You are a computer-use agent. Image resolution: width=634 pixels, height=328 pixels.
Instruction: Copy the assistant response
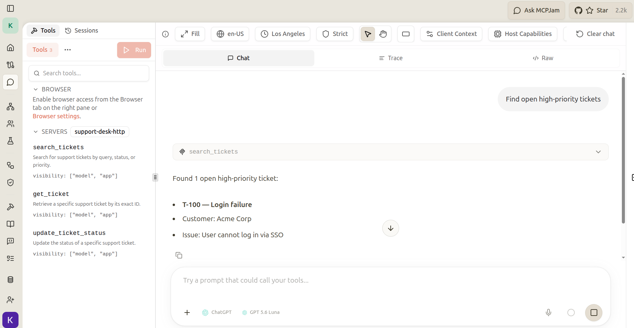179,255
